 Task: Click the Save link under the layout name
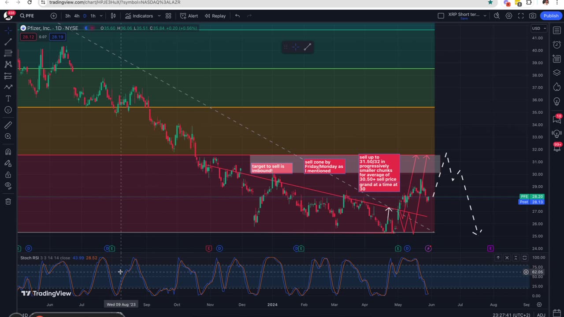[464, 19]
